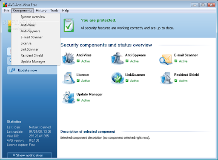Click the Statistics heading
This screenshot has height=160, width=218.
pyautogui.click(x=14, y=122)
